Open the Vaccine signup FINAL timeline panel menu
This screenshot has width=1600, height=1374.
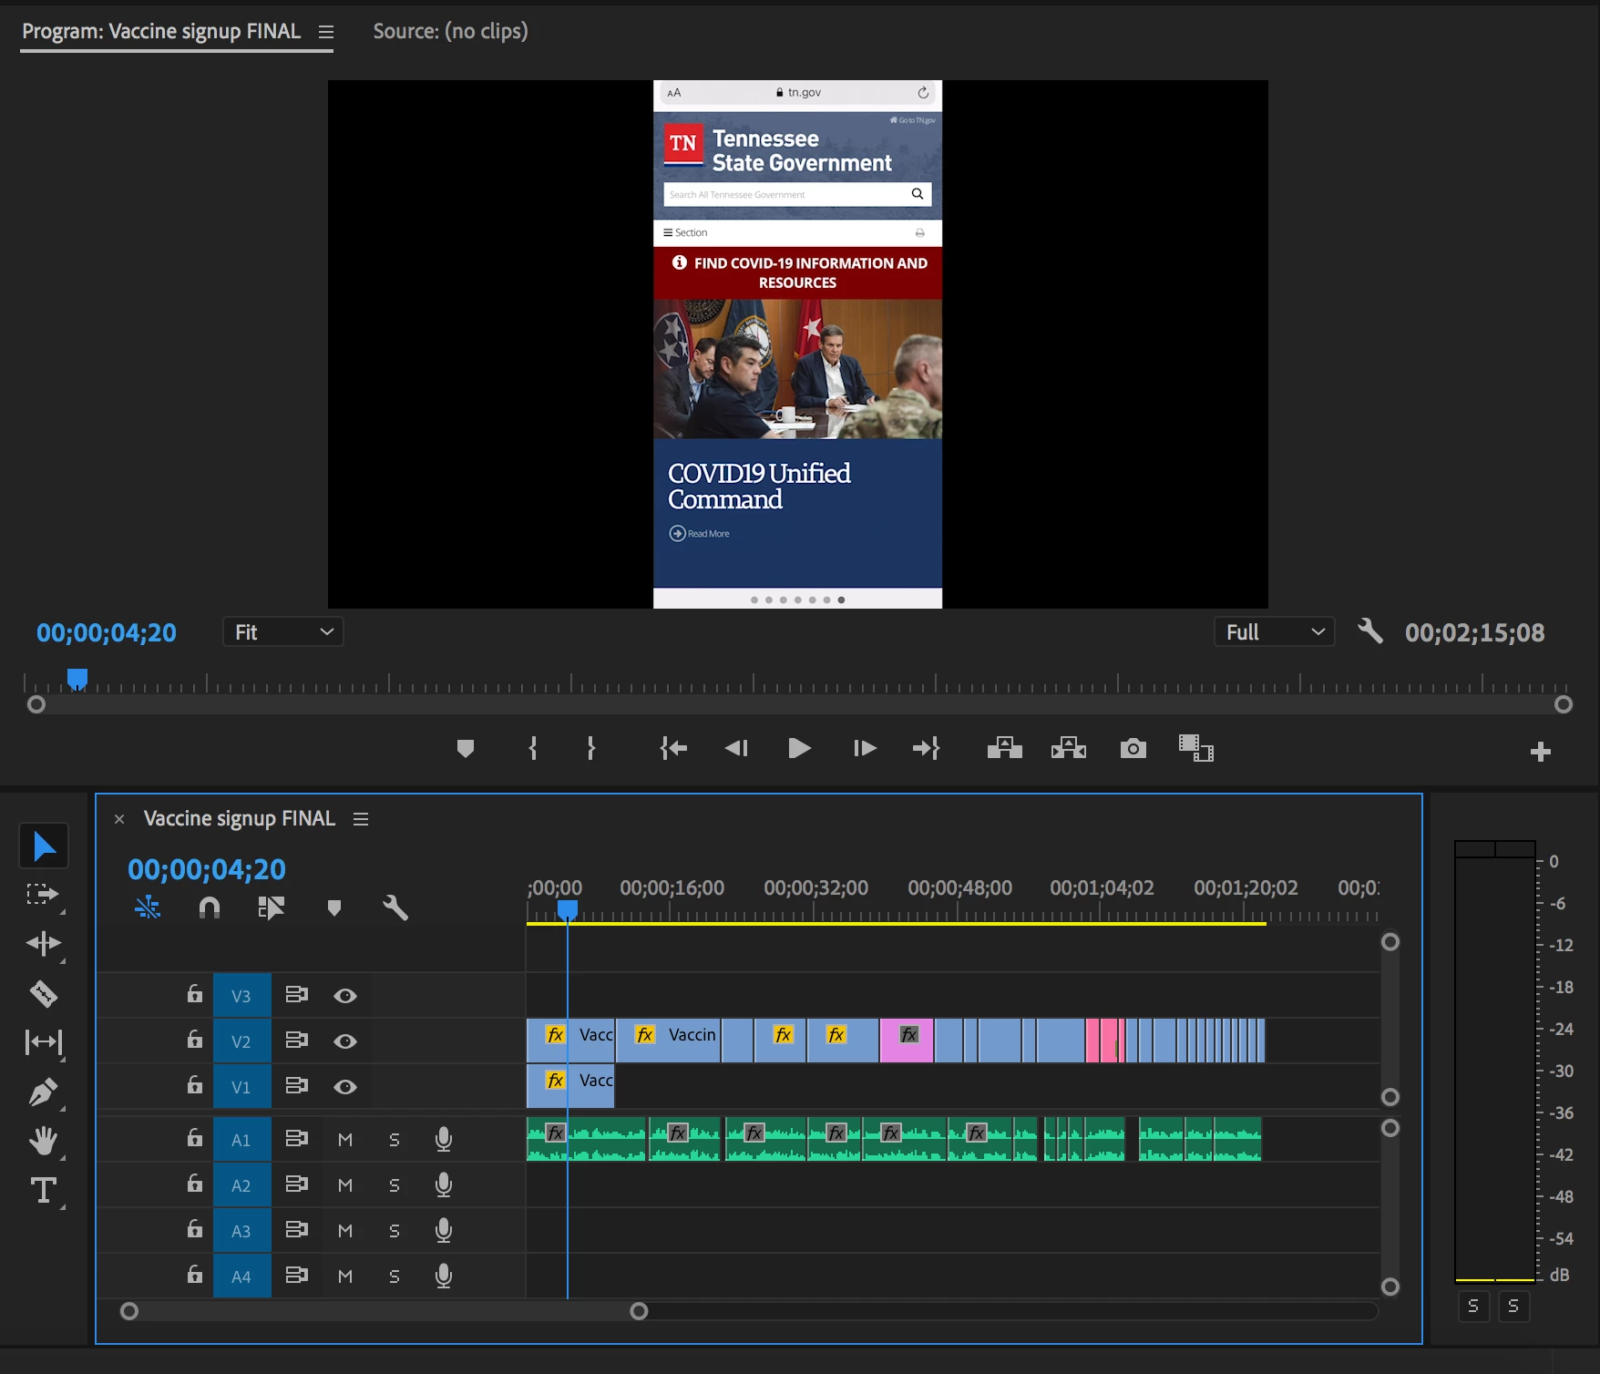[361, 819]
